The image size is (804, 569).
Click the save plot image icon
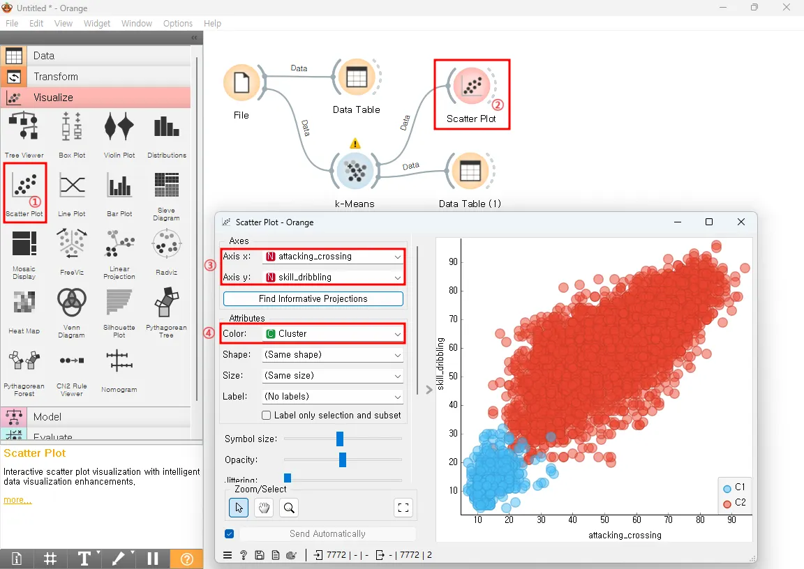(260, 554)
